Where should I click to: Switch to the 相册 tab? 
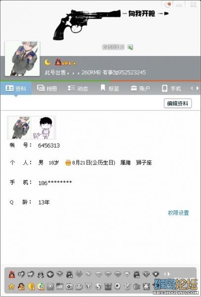click(x=47, y=88)
